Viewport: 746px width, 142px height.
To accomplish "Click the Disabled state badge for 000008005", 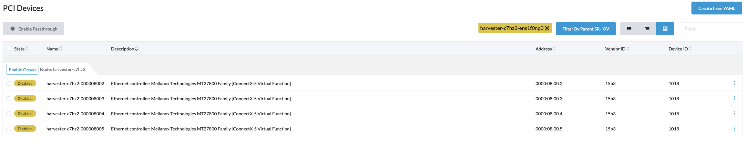I will point(25,129).
